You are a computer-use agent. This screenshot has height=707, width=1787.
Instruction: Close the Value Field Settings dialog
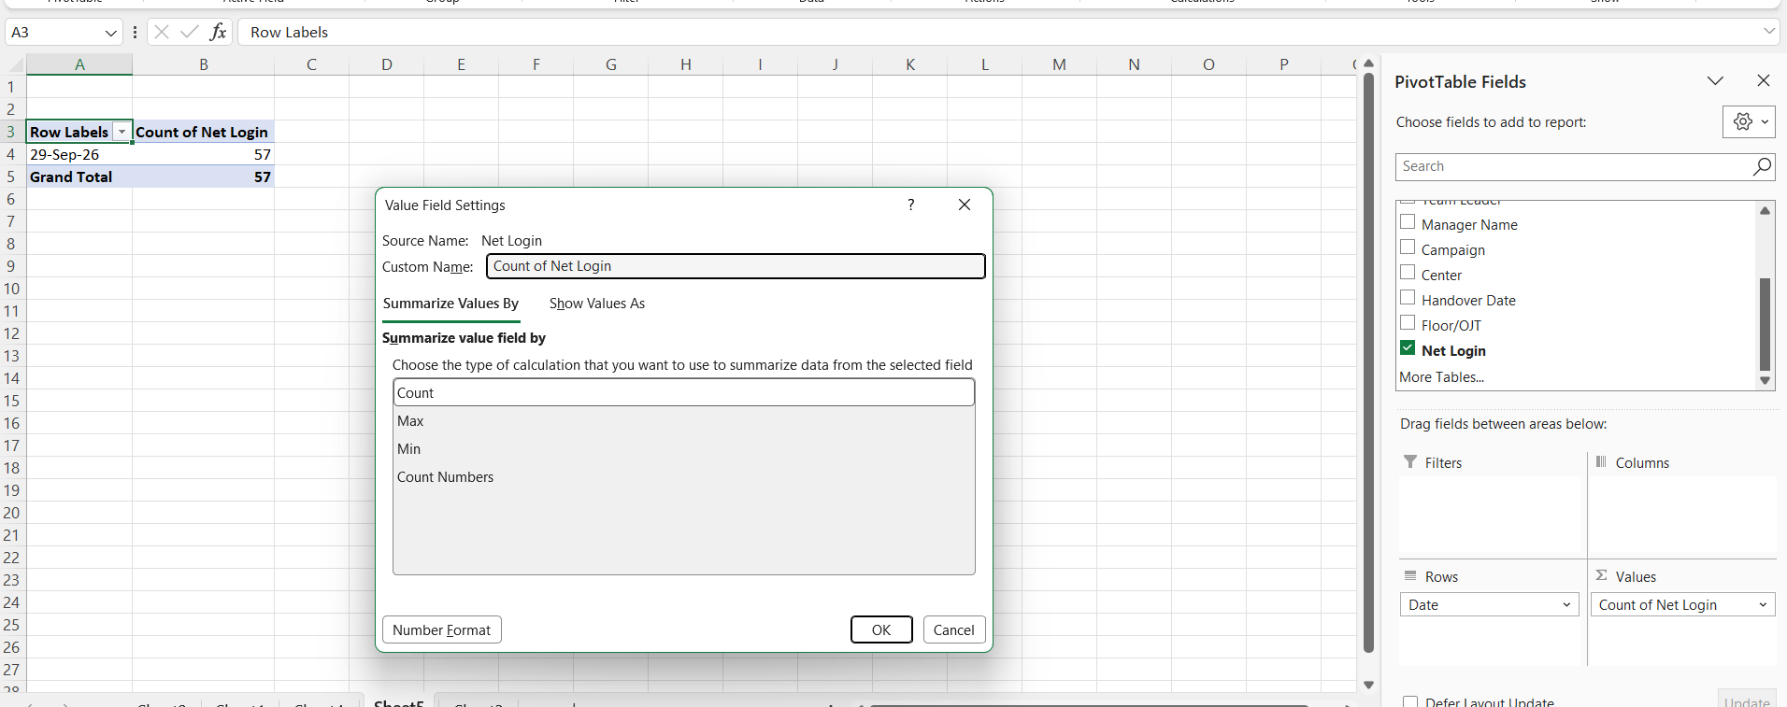(965, 205)
